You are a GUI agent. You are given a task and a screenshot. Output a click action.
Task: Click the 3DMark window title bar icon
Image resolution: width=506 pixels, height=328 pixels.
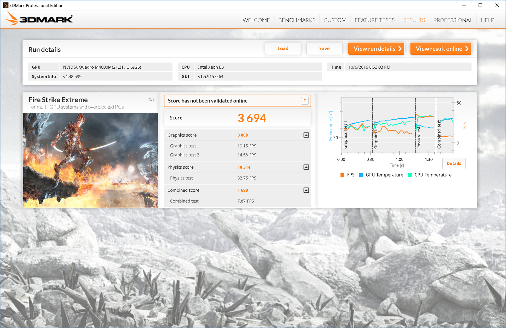click(5, 5)
